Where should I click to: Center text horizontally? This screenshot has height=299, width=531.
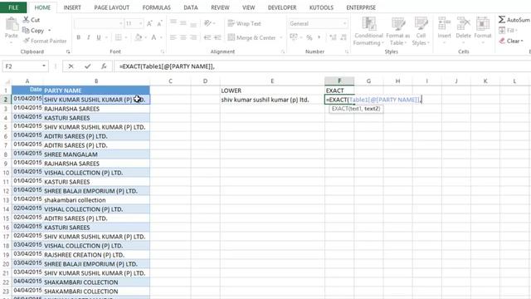tap(183, 37)
